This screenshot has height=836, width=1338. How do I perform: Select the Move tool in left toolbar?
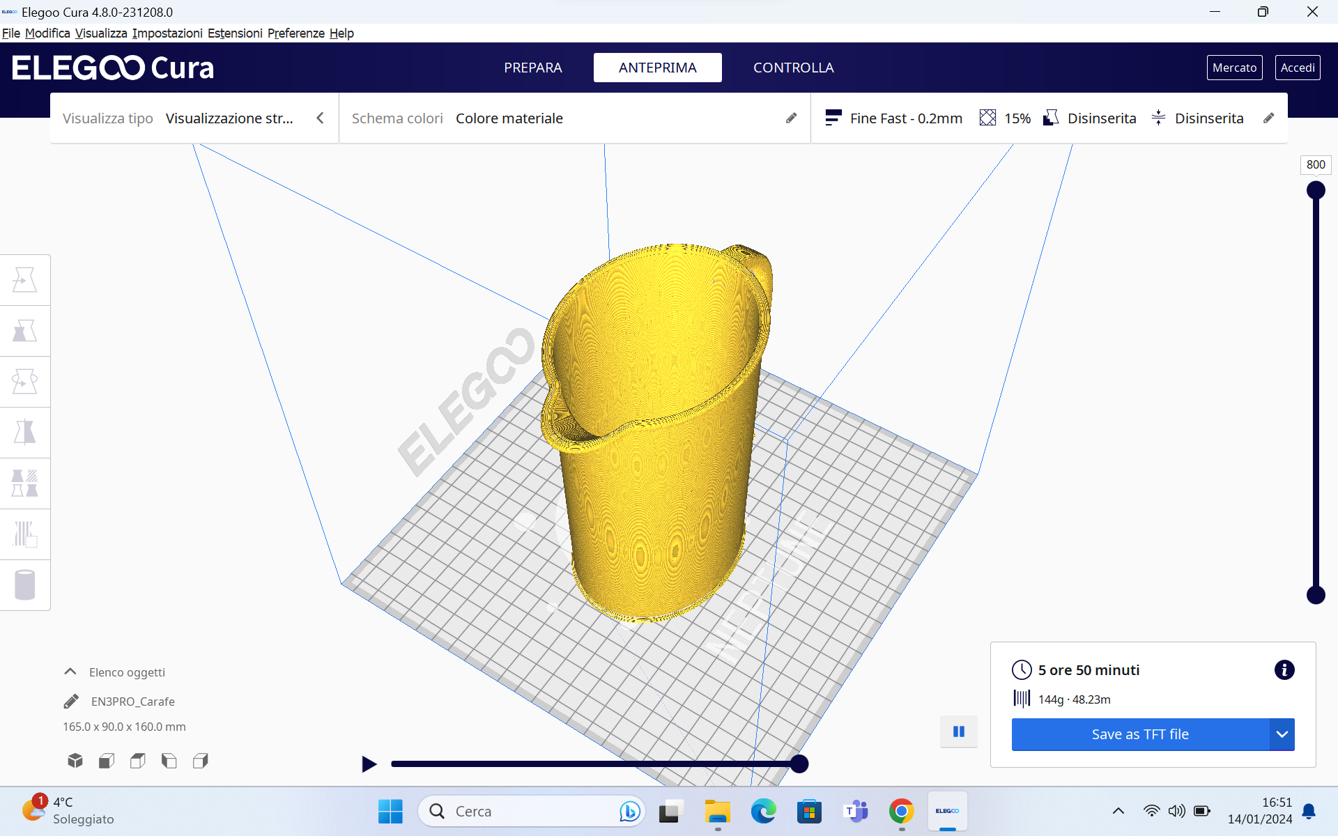25,280
